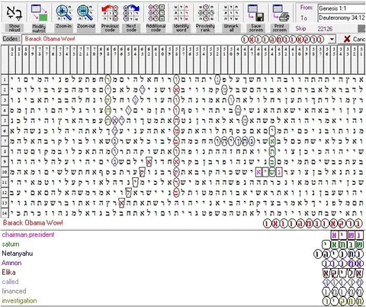
Task: Click row 7 header in the matrix
Action: [x=5, y=141]
